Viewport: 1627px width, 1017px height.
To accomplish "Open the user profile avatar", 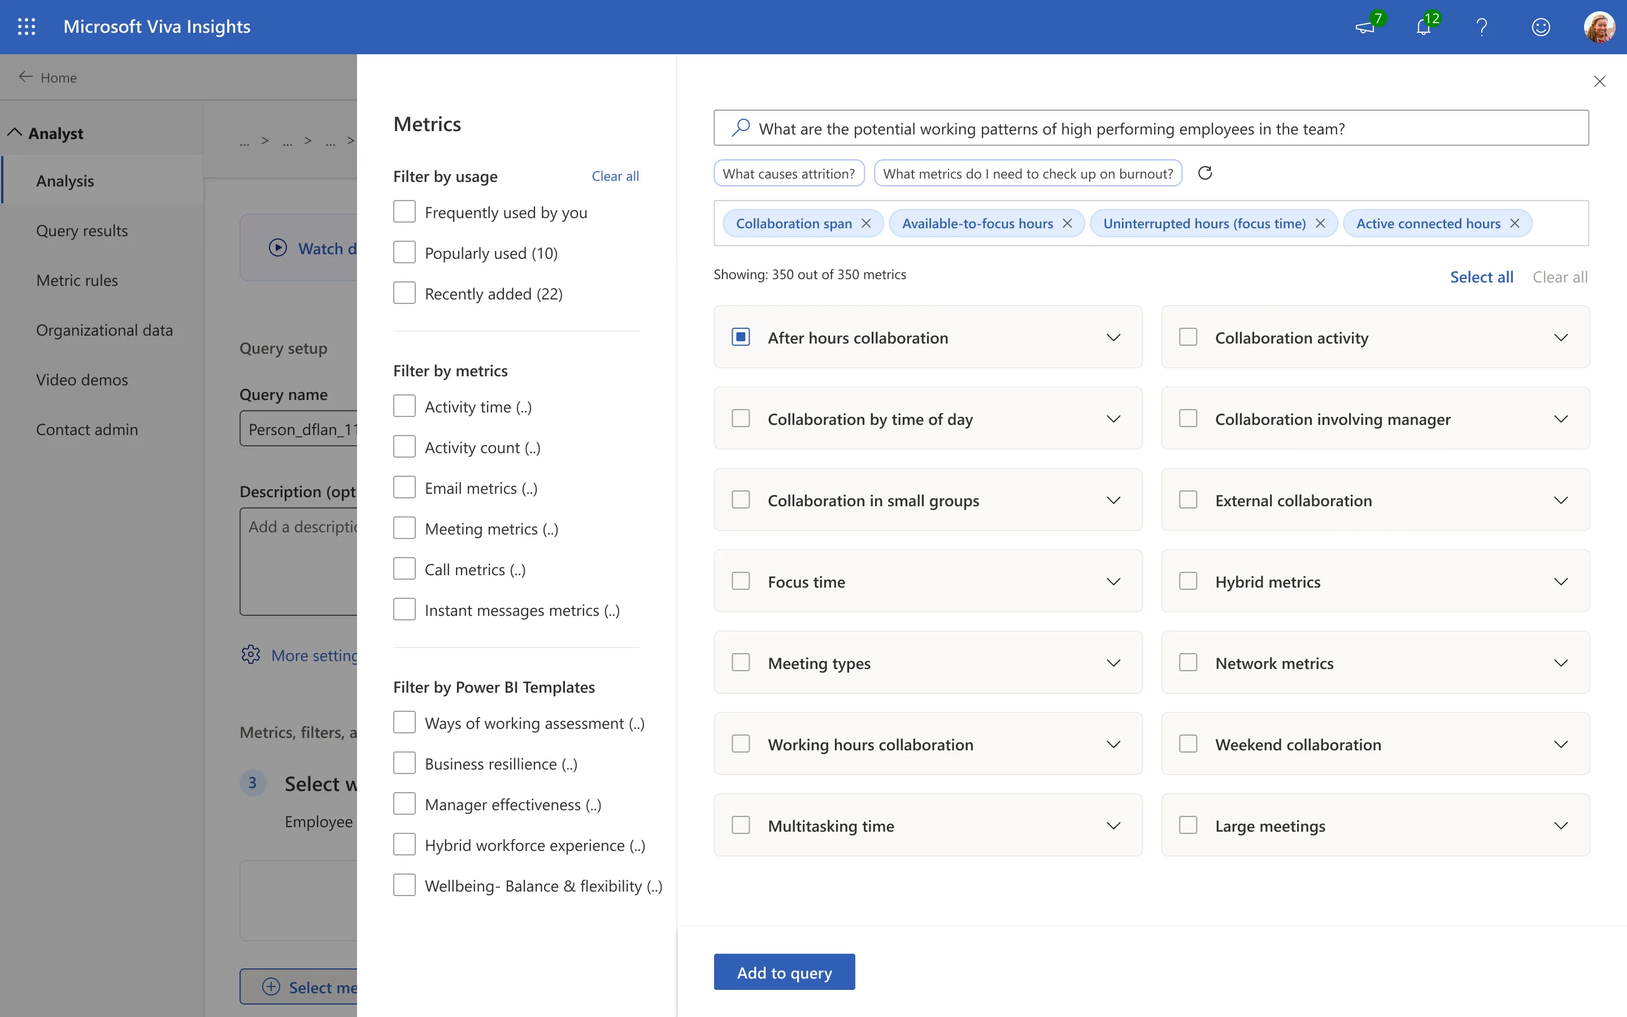I will pos(1599,27).
